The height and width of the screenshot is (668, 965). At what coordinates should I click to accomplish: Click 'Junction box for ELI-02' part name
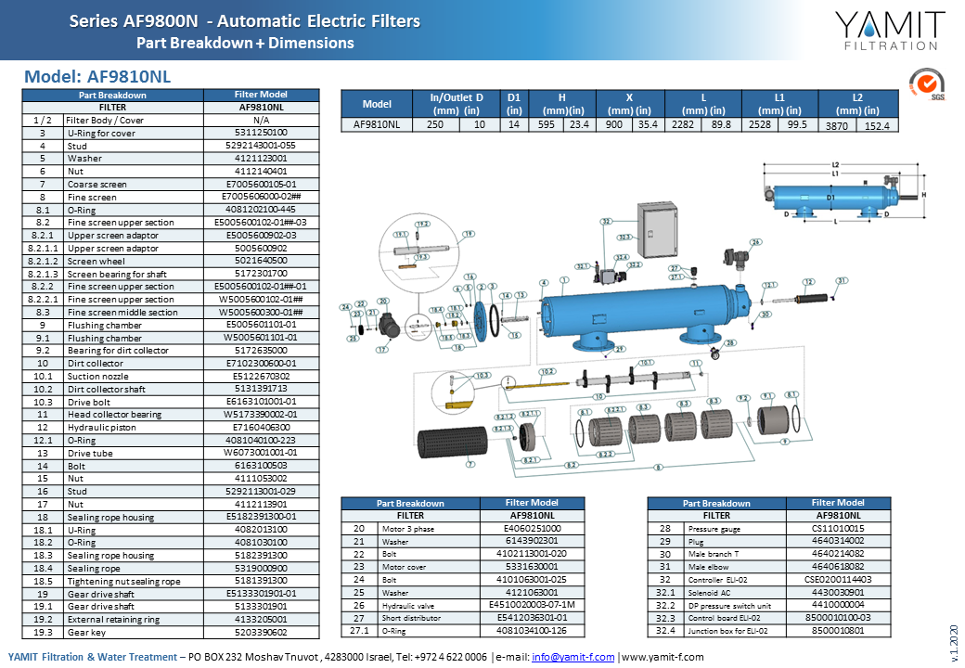727,631
